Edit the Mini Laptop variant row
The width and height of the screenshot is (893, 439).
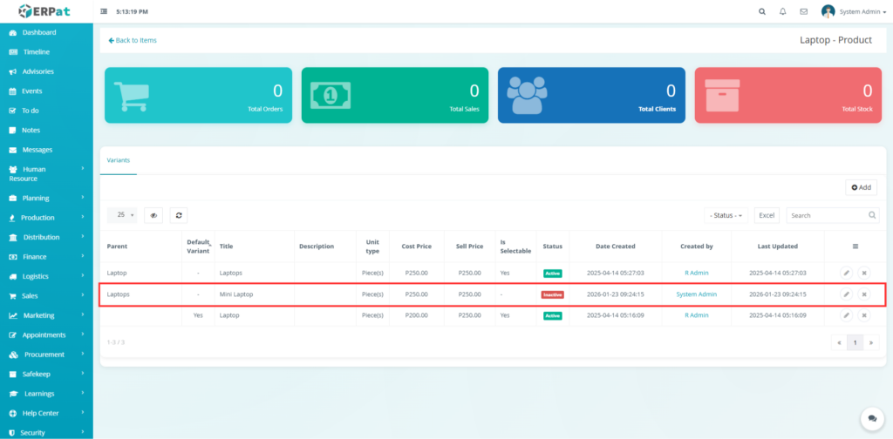click(846, 294)
